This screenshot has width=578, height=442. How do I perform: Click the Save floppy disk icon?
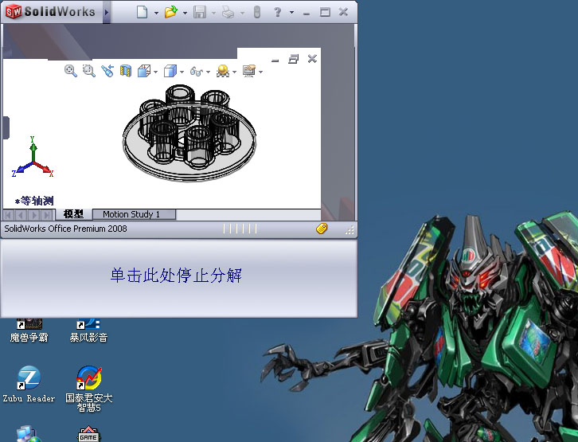tap(200, 12)
